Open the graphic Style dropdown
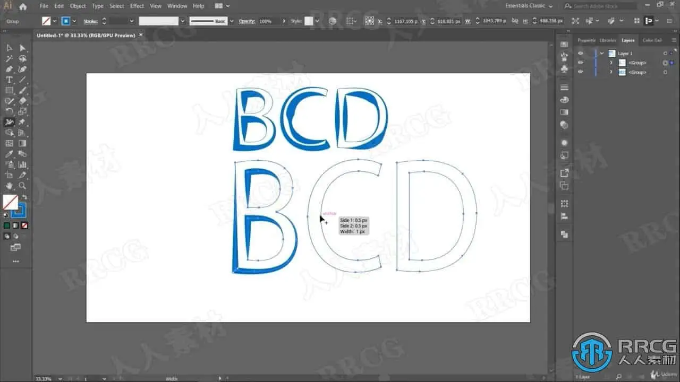 317,21
